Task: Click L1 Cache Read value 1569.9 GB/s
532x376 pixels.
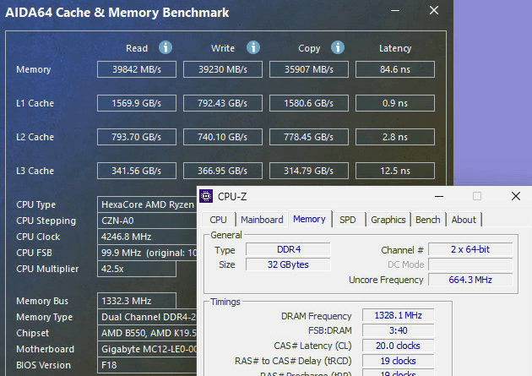Action: (x=137, y=103)
